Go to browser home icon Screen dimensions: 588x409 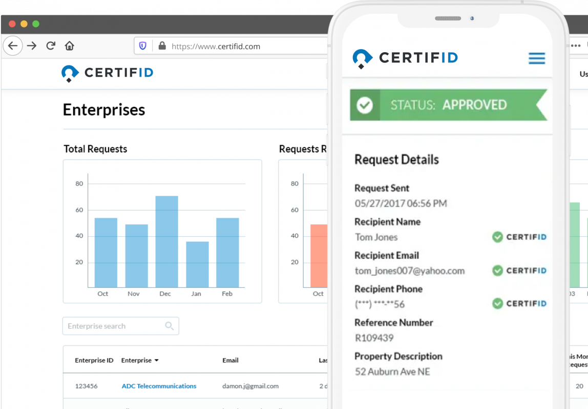click(x=69, y=46)
